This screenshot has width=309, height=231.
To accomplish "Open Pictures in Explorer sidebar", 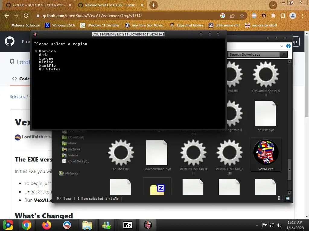I will coord(71,149).
